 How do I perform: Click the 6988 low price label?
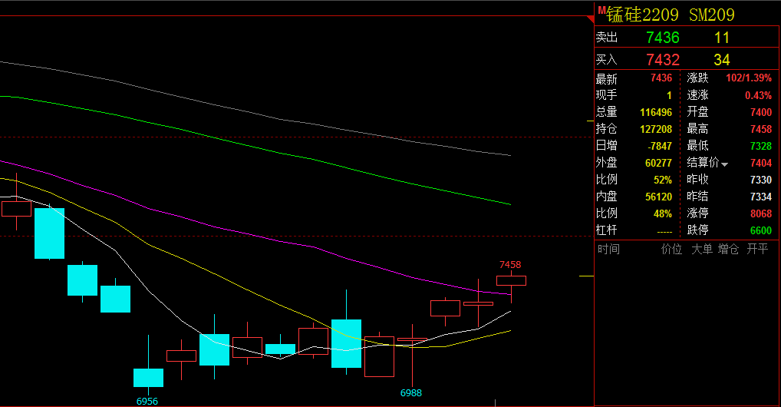411,393
